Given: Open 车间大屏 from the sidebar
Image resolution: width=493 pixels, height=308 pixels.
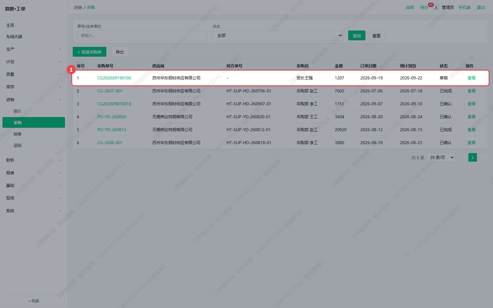Looking at the screenshot, I should pos(34,37).
